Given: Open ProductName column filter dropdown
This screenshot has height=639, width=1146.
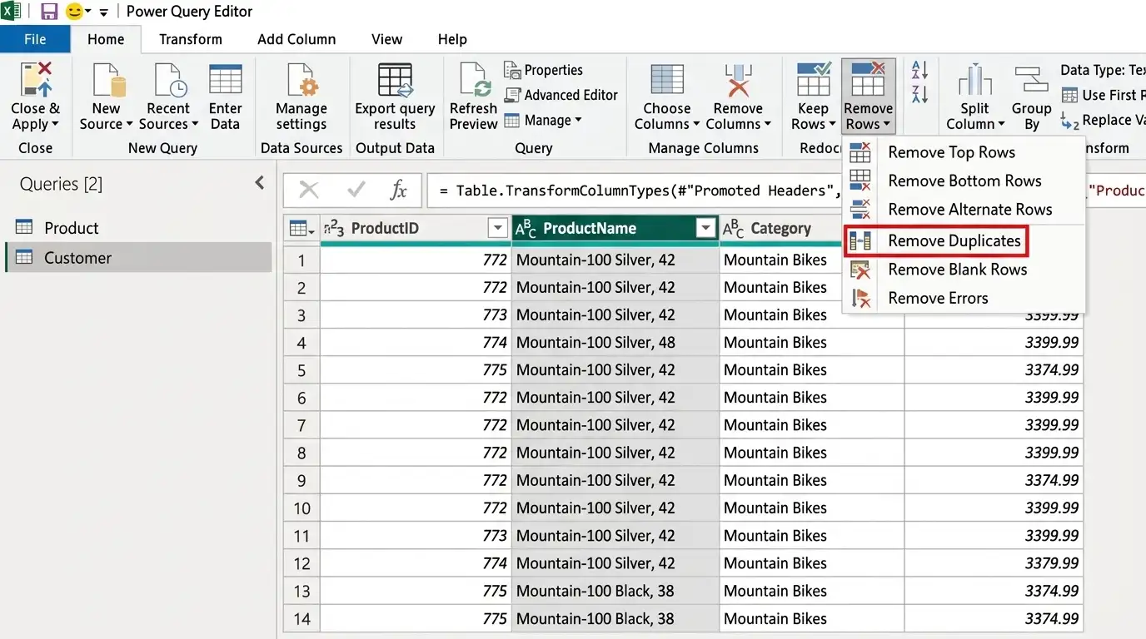Looking at the screenshot, I should coord(706,228).
